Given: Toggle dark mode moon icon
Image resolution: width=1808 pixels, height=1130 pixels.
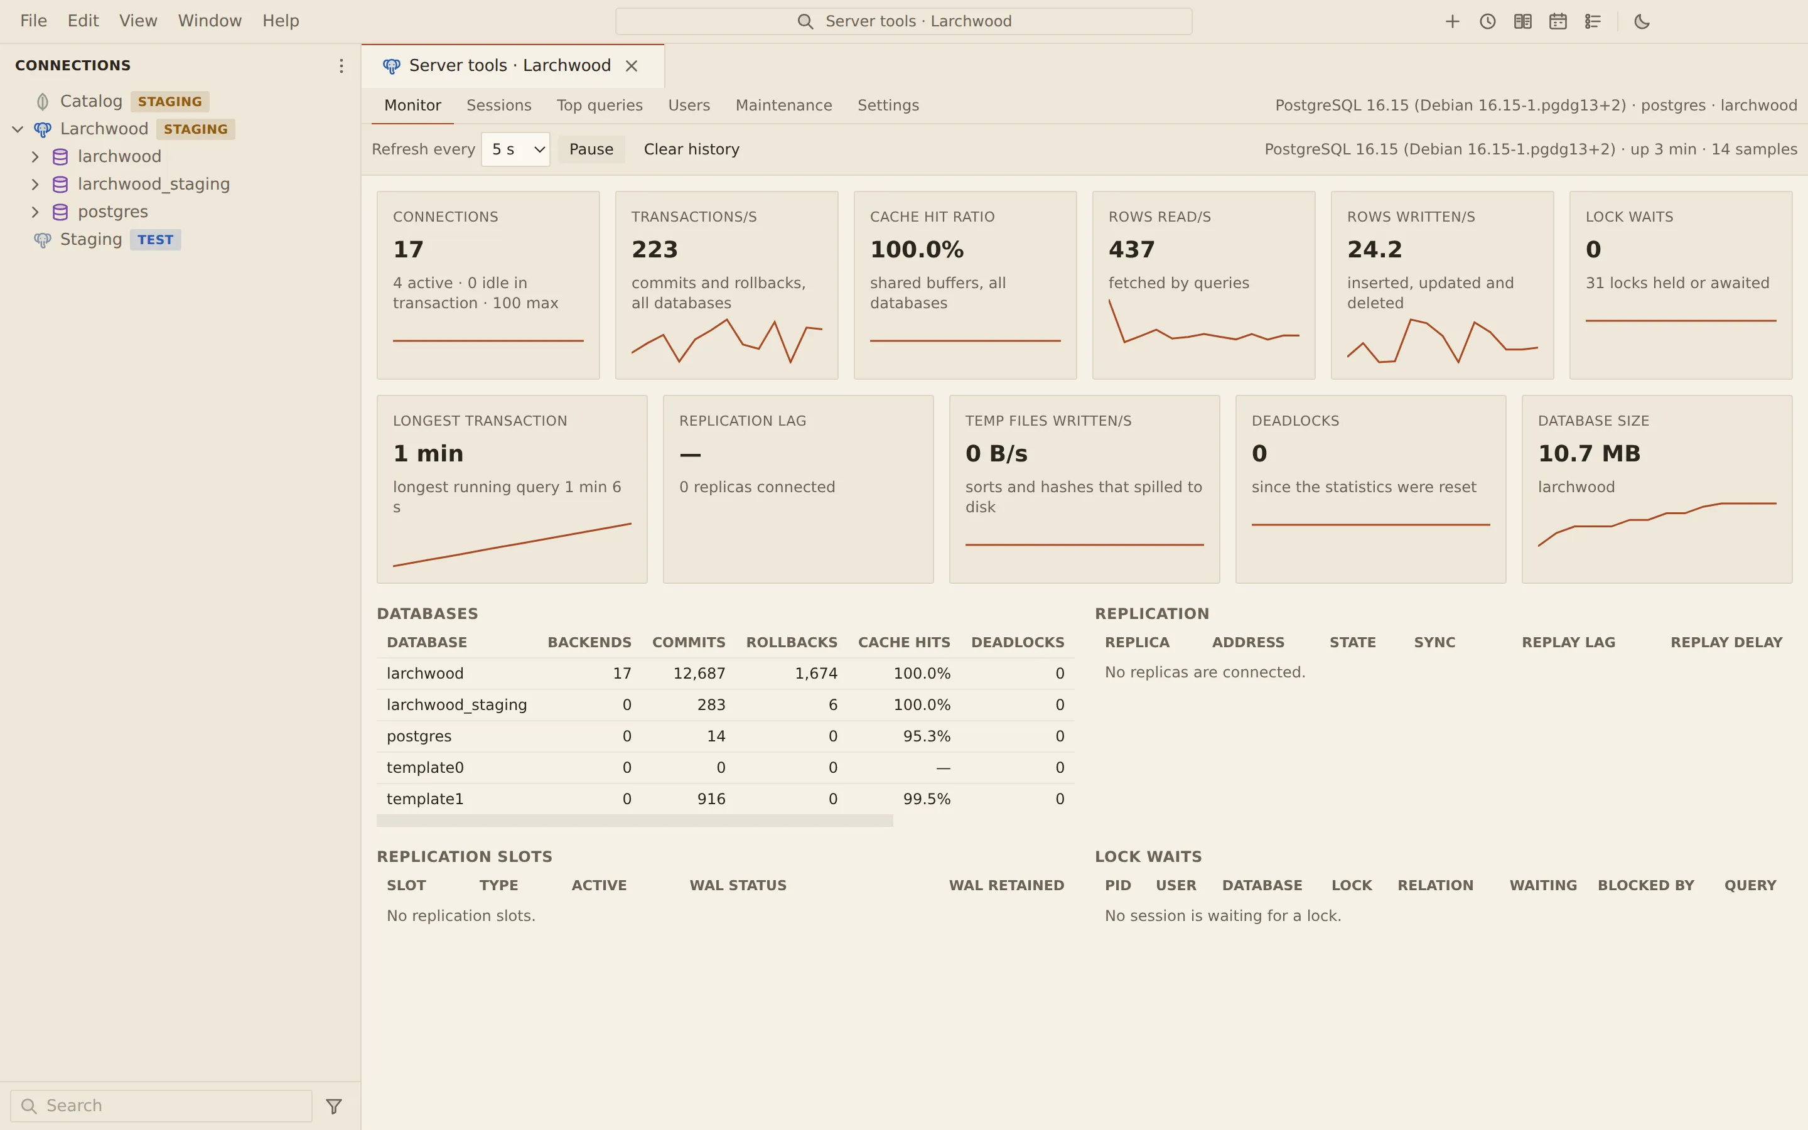Looking at the screenshot, I should tap(1642, 22).
